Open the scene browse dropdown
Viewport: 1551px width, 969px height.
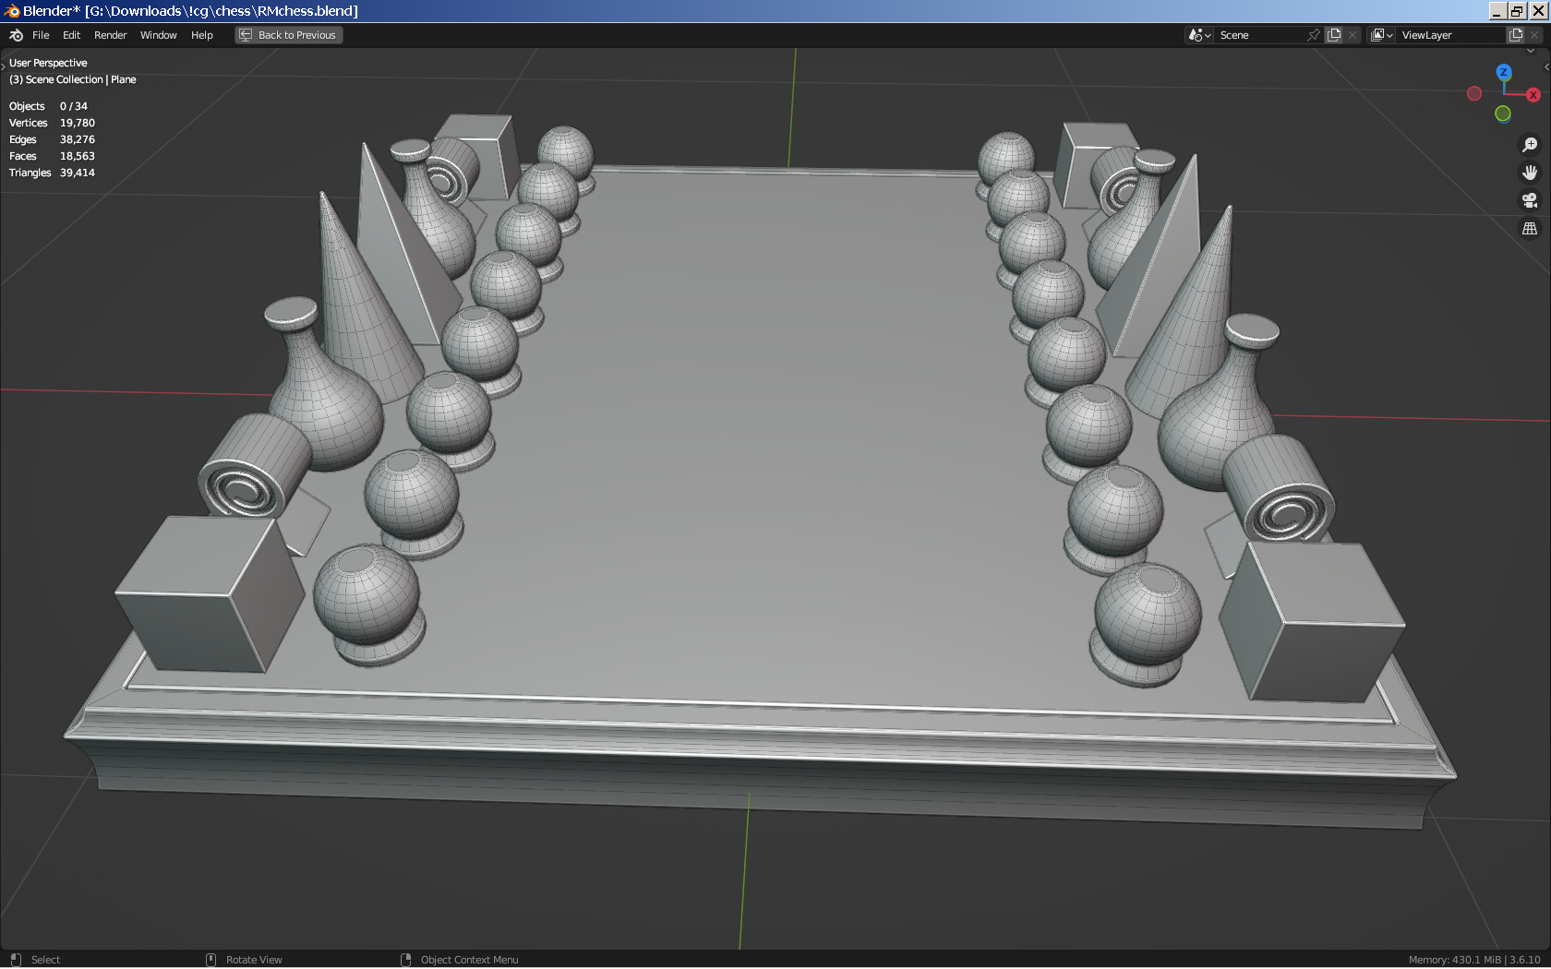pos(1199,35)
